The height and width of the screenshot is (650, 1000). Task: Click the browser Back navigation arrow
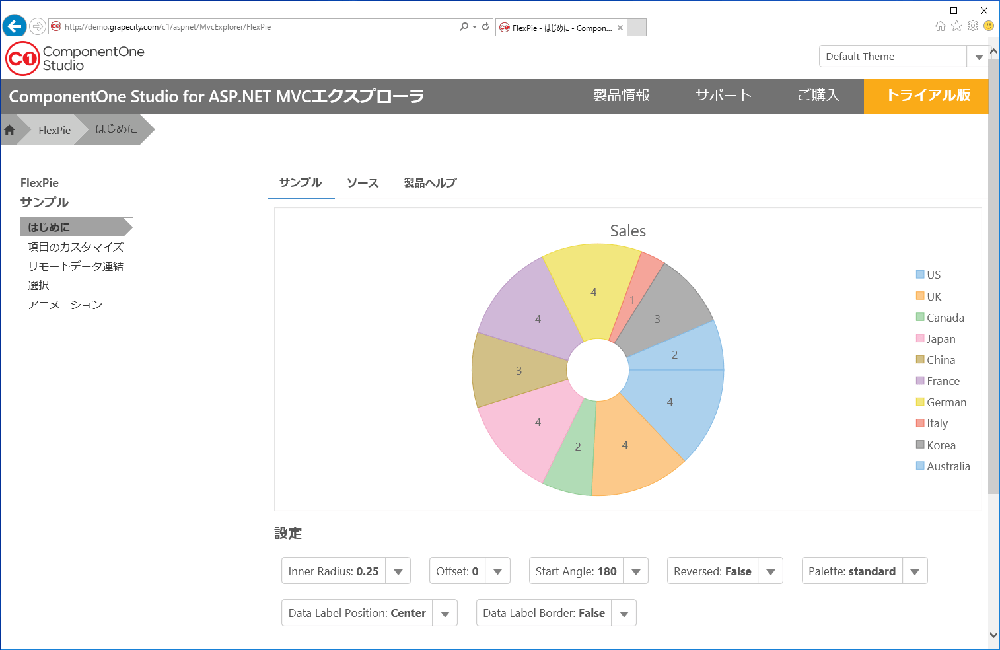[x=14, y=26]
